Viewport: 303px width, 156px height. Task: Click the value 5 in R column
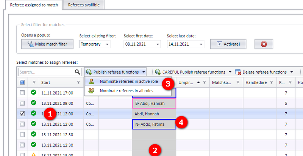click(286, 104)
